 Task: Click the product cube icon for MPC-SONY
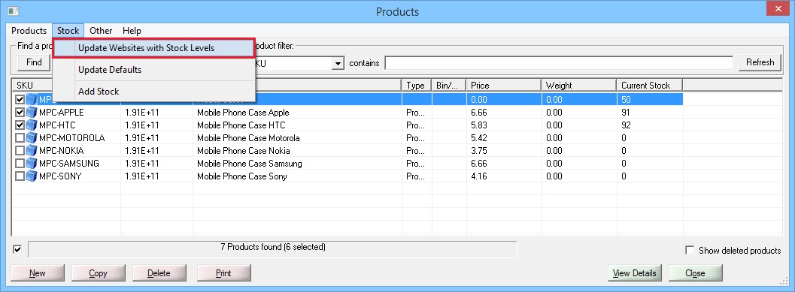(x=32, y=176)
